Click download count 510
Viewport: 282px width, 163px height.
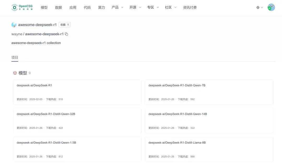pos(61,99)
